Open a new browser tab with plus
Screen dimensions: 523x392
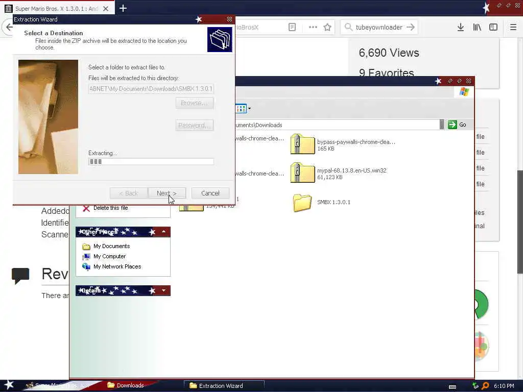(123, 8)
